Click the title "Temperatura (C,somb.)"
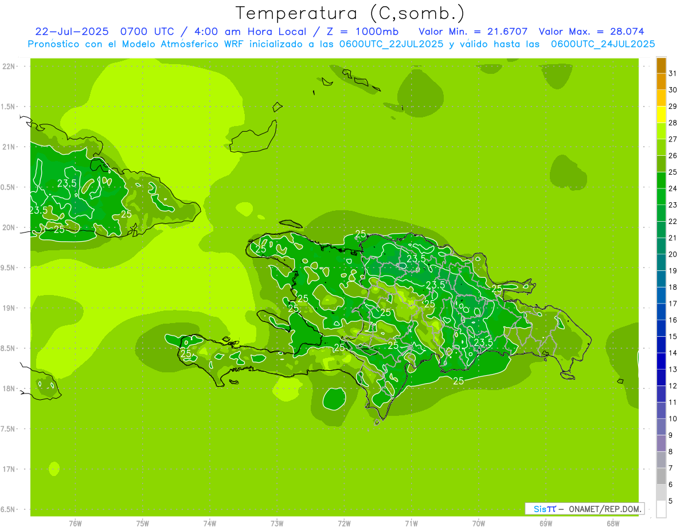 [350, 13]
